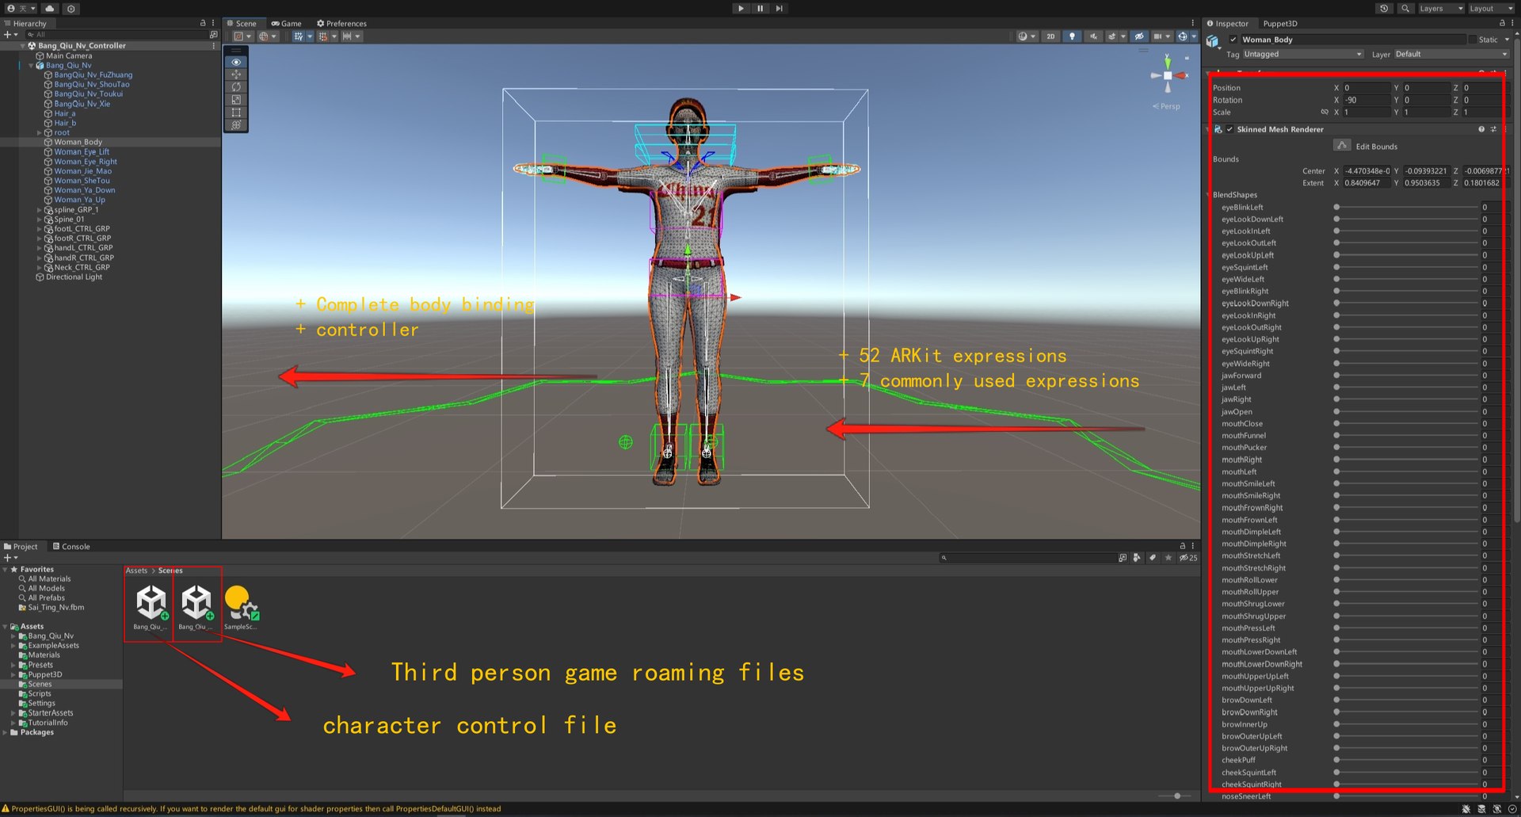Expand the Packages folder in Project
This screenshot has width=1521, height=817.
tap(6, 732)
